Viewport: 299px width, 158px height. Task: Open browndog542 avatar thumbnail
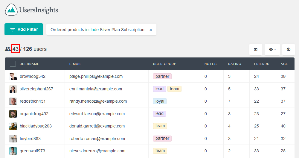click(13, 76)
